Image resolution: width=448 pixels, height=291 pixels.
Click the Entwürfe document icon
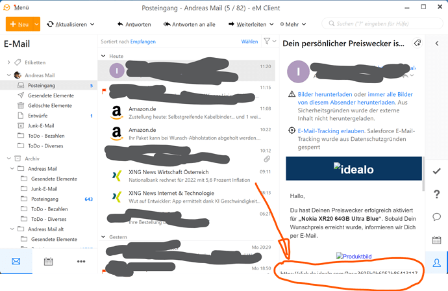[21, 116]
